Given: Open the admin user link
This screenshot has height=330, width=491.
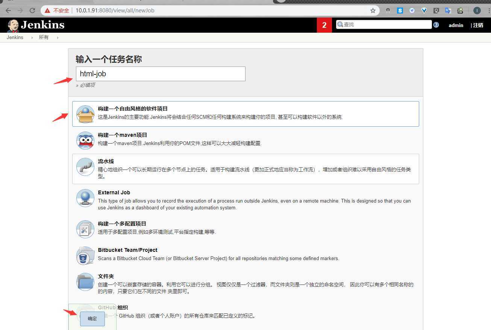Looking at the screenshot, I should pyautogui.click(x=456, y=25).
